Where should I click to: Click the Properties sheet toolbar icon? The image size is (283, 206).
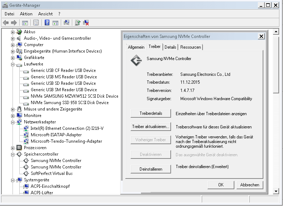tap(36, 23)
